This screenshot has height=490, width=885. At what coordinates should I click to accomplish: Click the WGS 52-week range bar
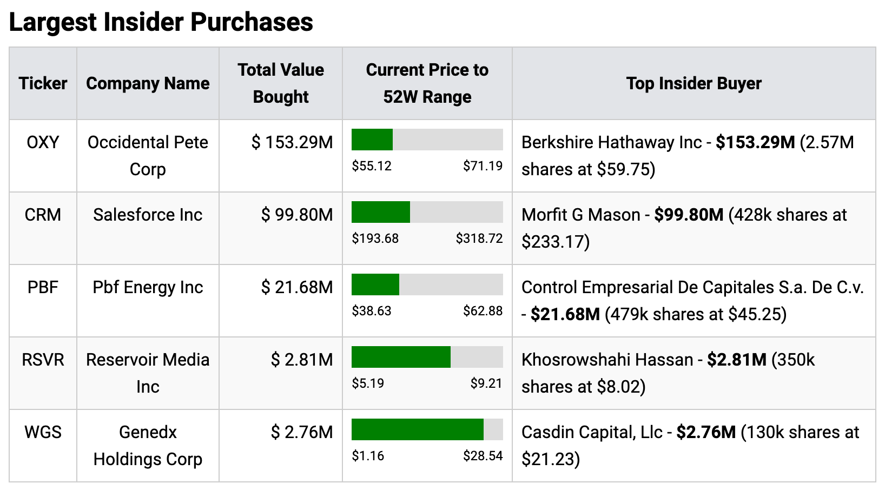[427, 429]
